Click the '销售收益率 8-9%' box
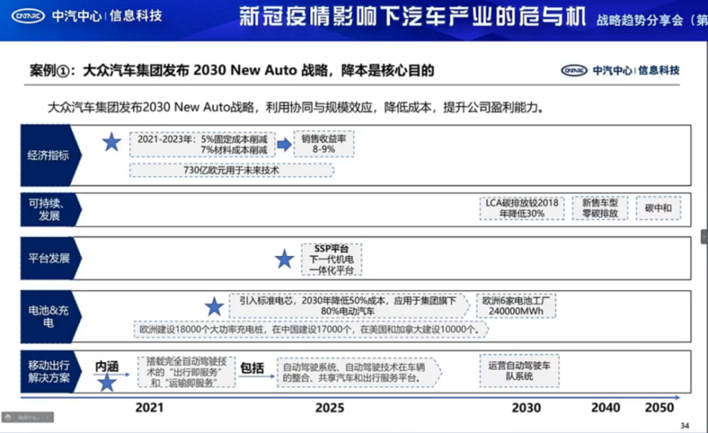Screen dimensions: 708x433 [324, 144]
